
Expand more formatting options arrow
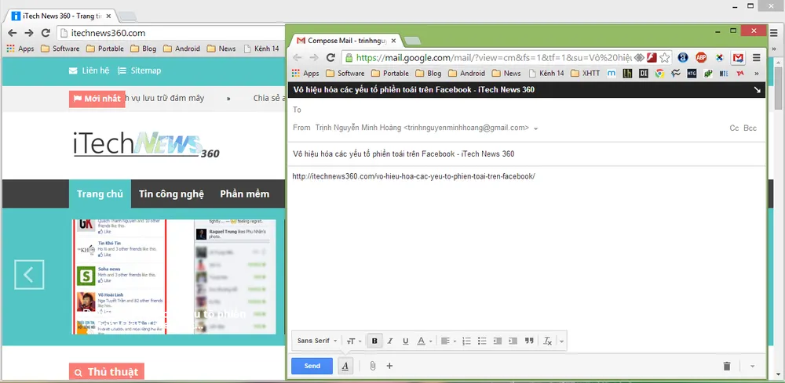click(x=562, y=341)
